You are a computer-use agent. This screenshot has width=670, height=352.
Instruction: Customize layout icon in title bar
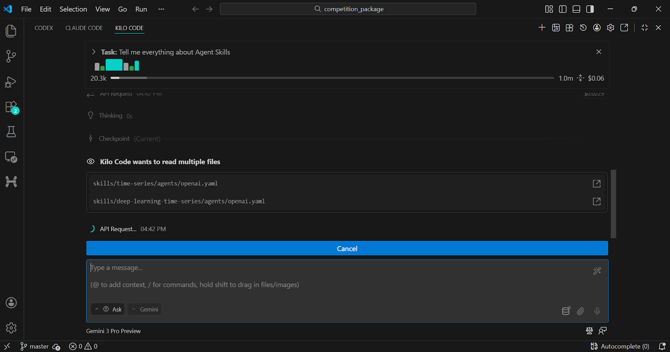pos(549,9)
